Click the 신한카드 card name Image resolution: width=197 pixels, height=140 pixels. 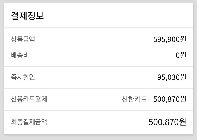click(x=134, y=99)
